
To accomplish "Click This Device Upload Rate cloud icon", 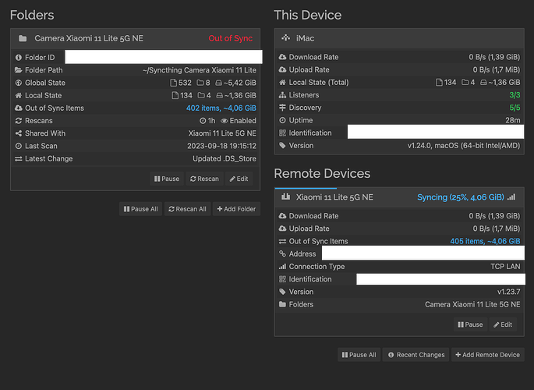I will (282, 69).
